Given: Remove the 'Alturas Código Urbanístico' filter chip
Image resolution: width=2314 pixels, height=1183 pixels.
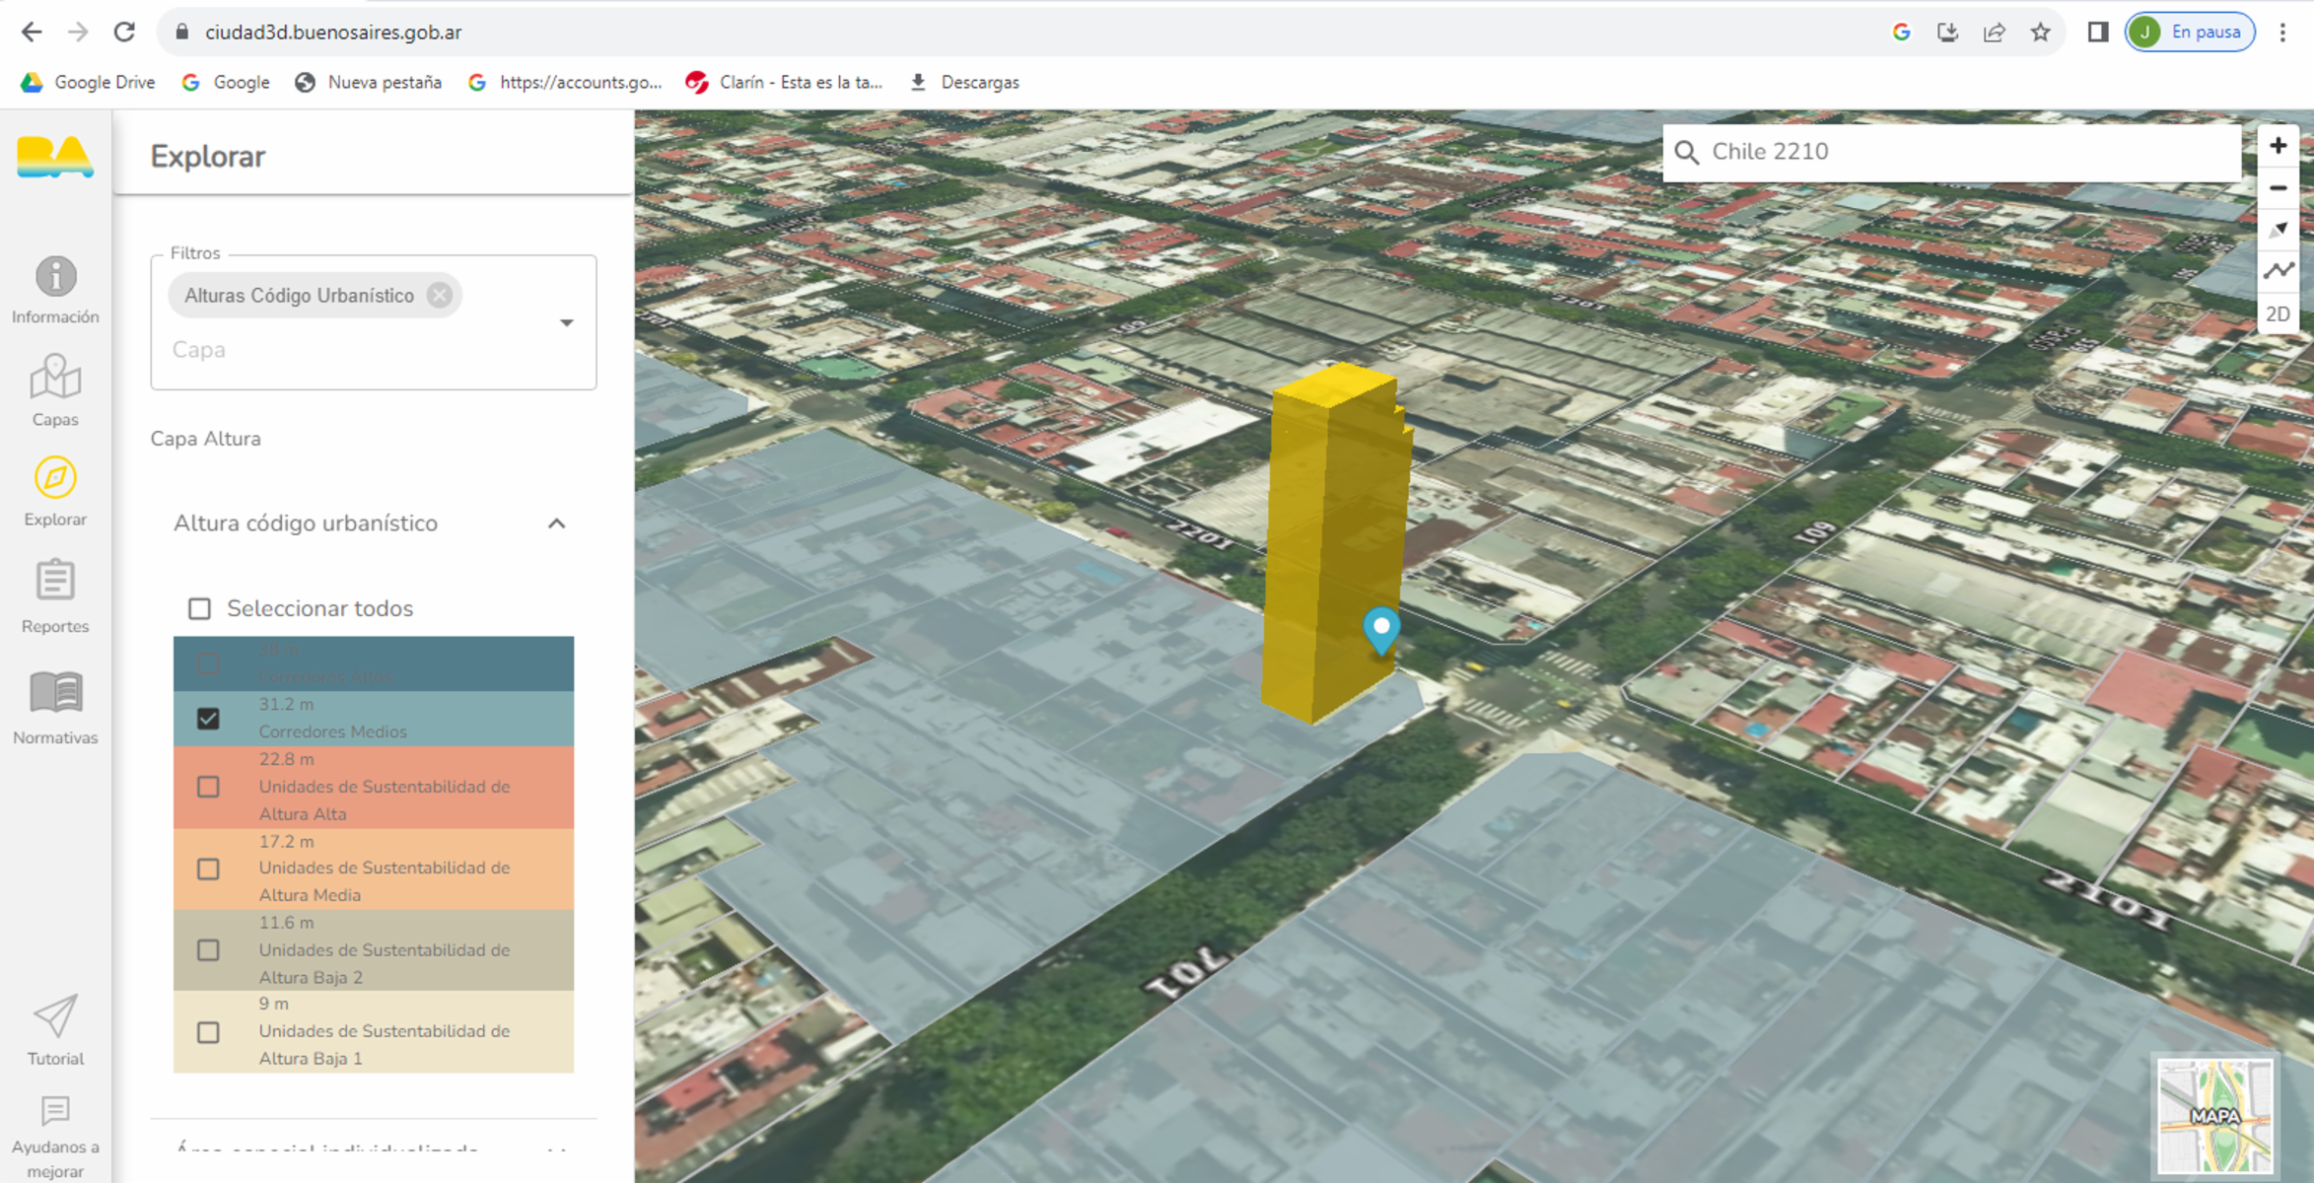Looking at the screenshot, I should pyautogui.click(x=440, y=295).
